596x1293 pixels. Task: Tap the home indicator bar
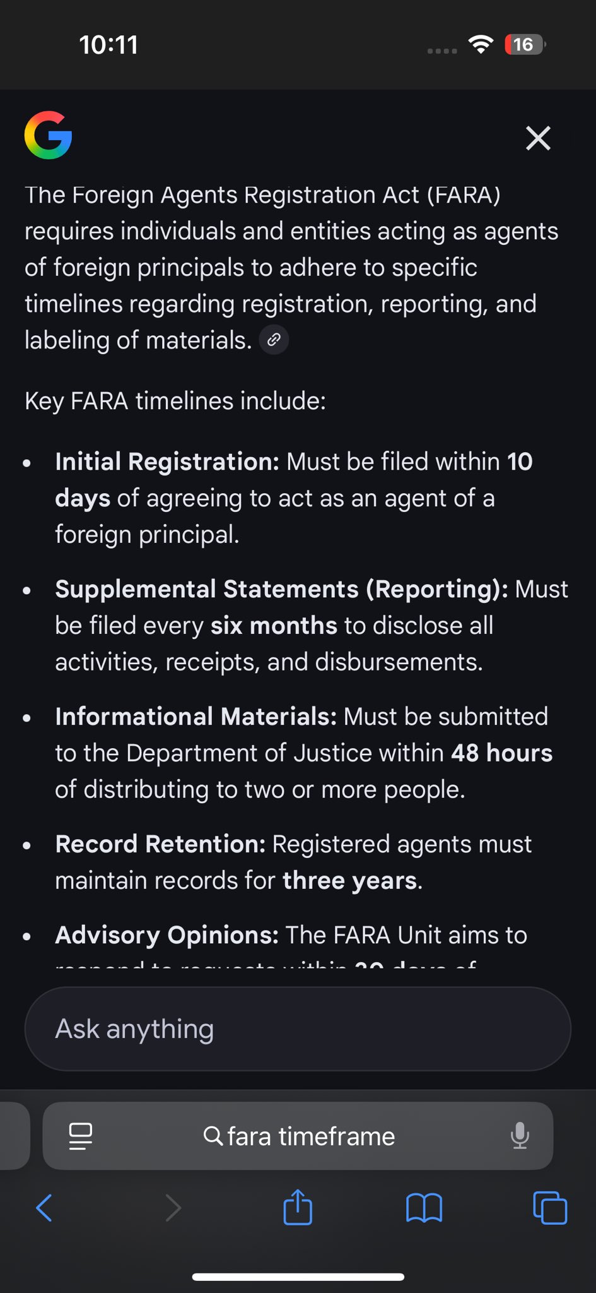click(298, 1277)
